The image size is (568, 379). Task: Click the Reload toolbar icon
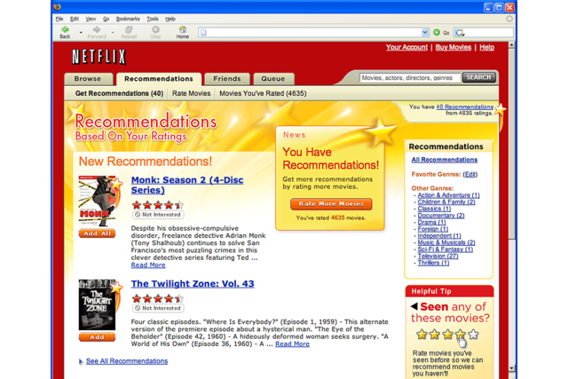pos(129,29)
